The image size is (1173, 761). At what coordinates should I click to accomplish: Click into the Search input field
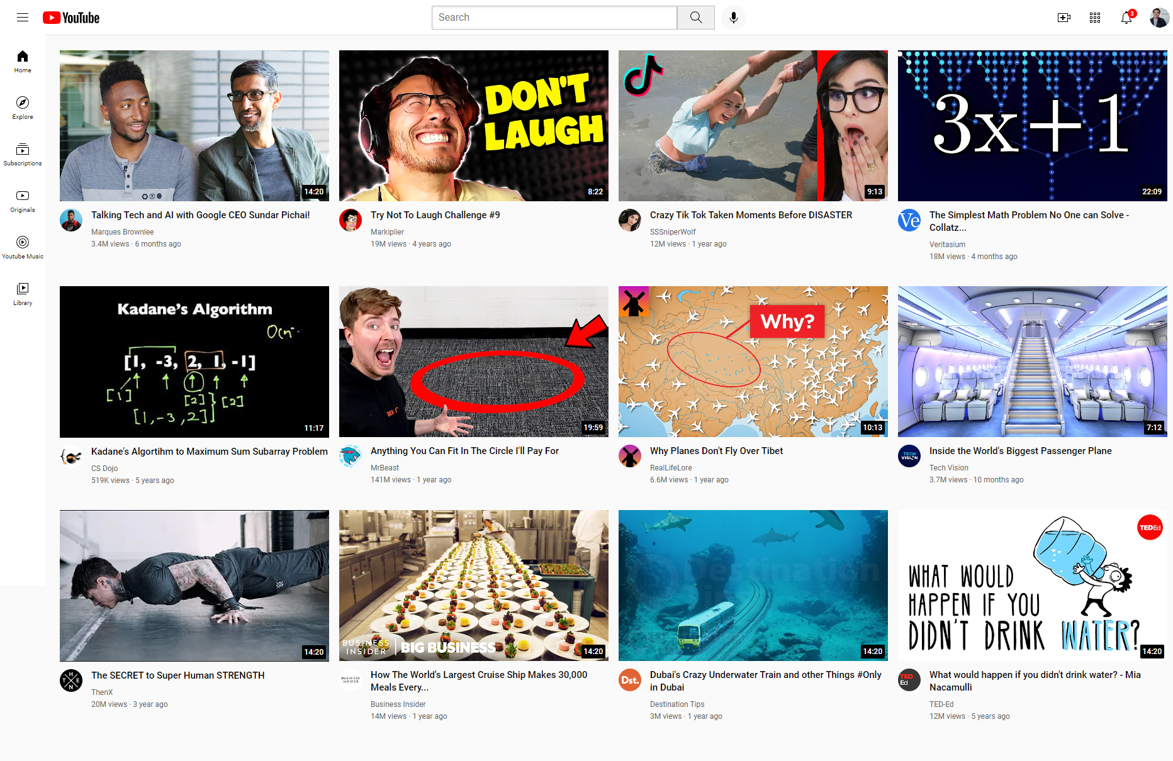click(554, 18)
